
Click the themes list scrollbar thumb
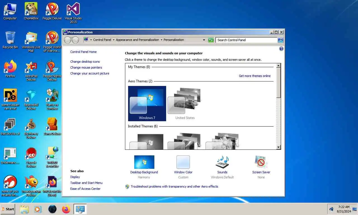pos(278,83)
